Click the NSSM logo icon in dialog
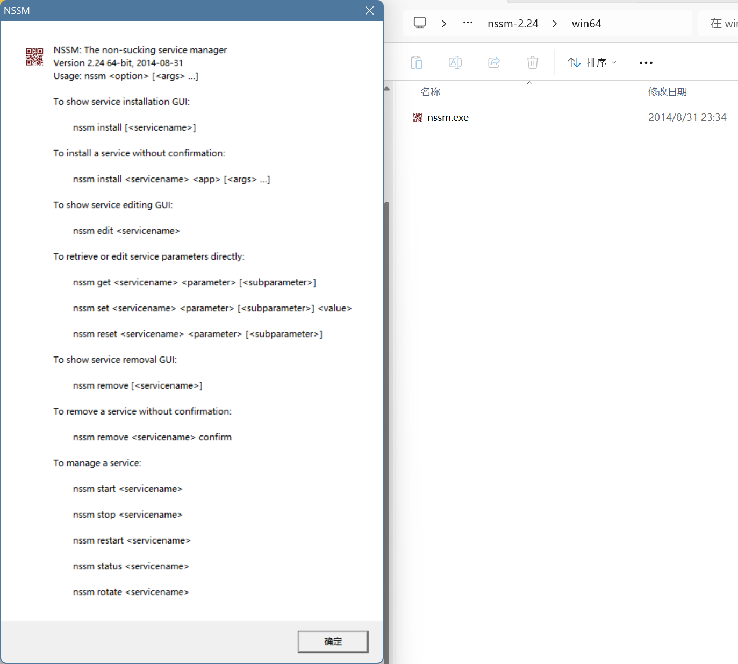 click(34, 57)
